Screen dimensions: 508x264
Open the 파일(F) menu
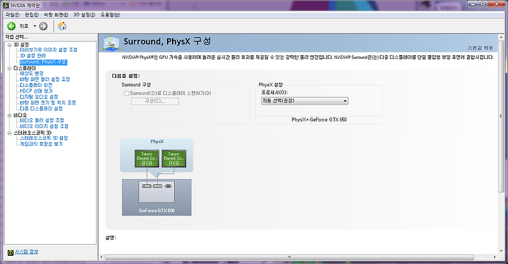point(12,15)
